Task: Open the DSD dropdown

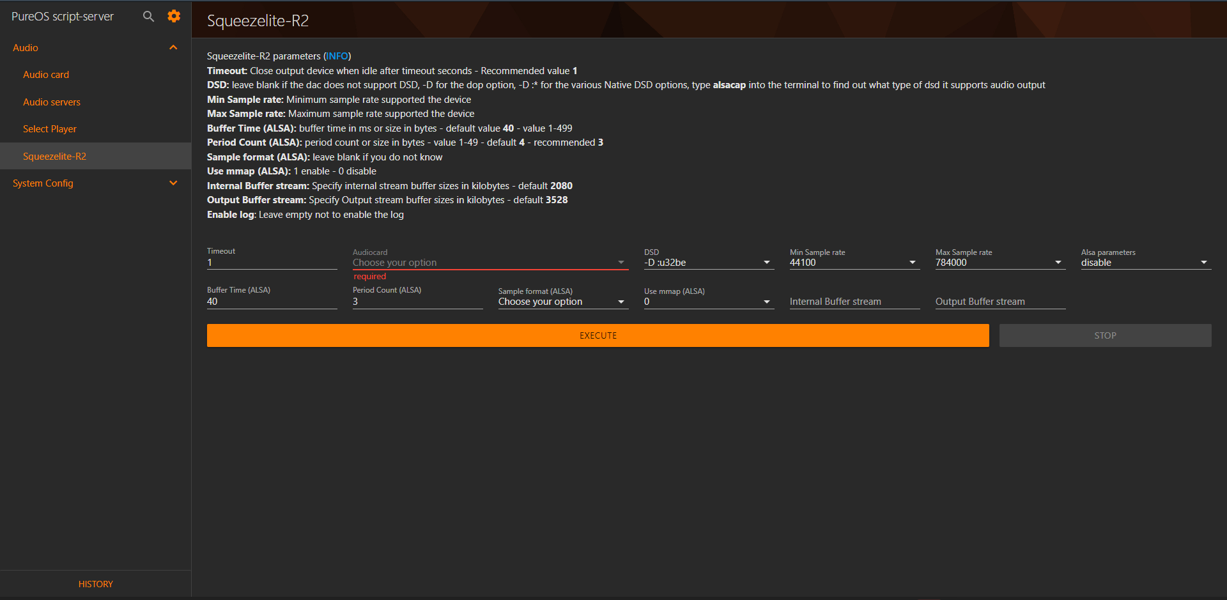Action: [709, 263]
